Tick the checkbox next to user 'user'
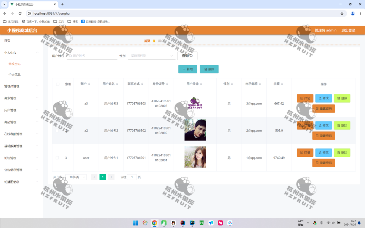The height and width of the screenshot is (228, 365). [58, 157]
